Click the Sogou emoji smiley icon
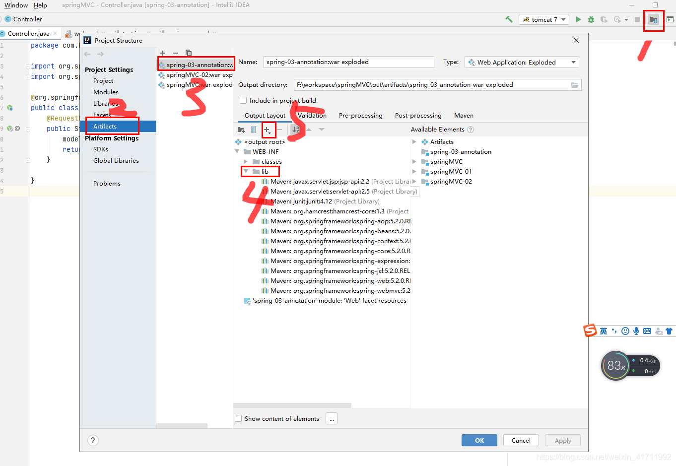Viewport: 676px width, 466px height. 625,331
